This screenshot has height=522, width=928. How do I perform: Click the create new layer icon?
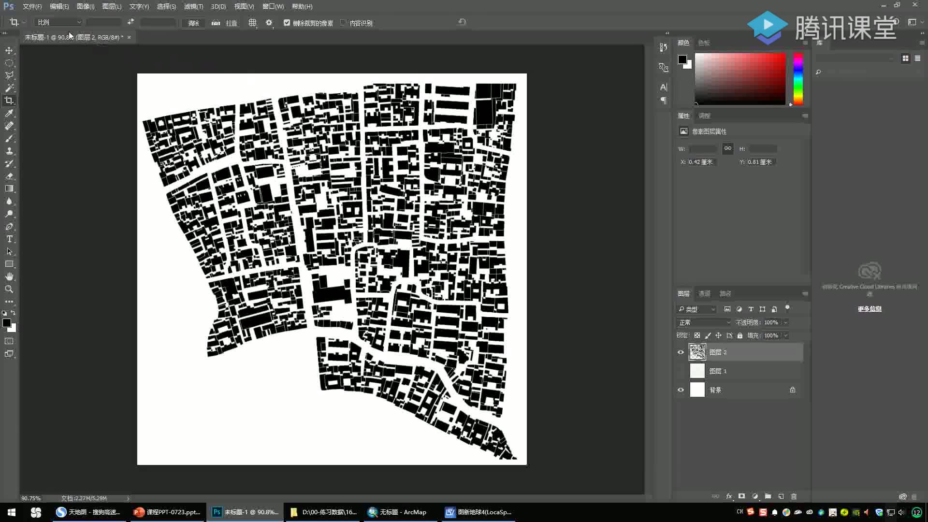781,496
